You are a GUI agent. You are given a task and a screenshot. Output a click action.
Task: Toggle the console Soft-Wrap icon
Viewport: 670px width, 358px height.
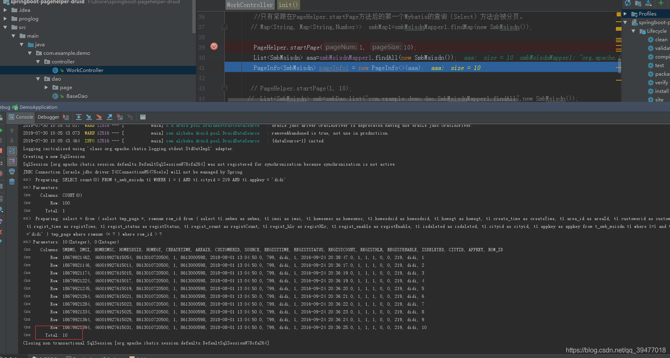pyautogui.click(x=12, y=151)
